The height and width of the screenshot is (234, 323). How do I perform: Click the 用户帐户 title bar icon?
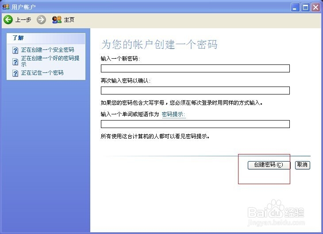[6, 7]
